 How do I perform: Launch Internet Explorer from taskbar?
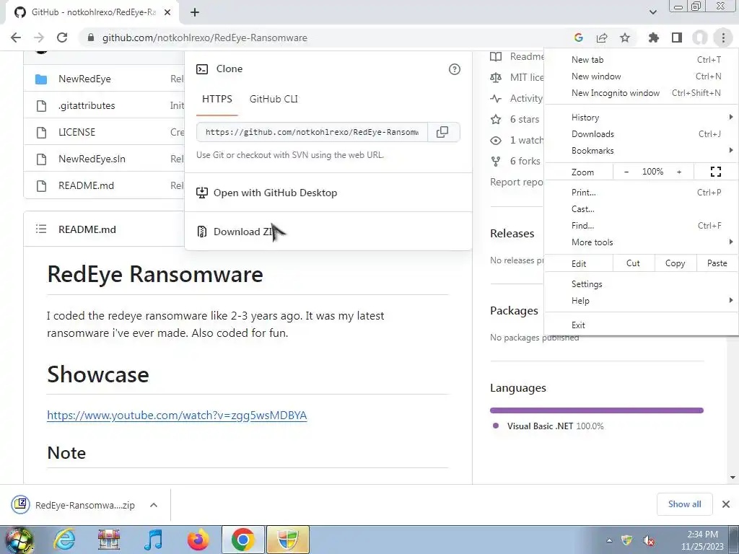click(x=64, y=540)
